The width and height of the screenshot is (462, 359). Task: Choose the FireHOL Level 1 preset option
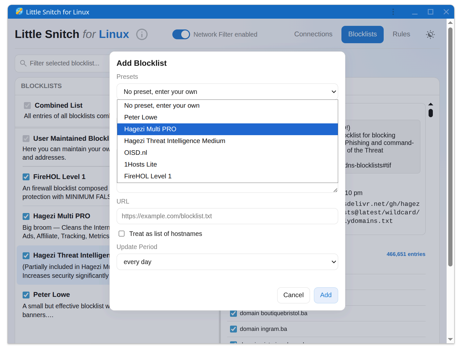[227, 176]
